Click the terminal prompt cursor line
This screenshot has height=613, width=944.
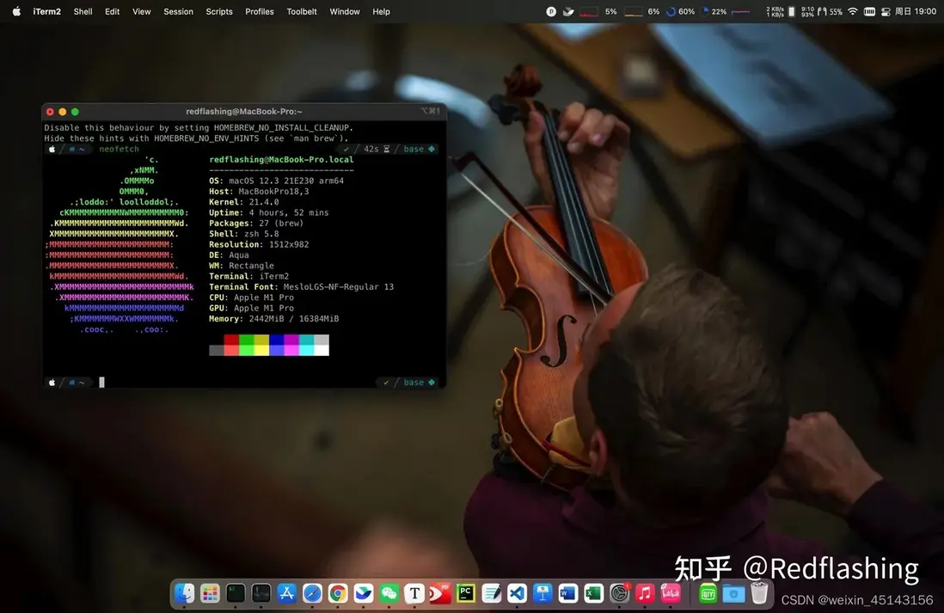click(101, 383)
